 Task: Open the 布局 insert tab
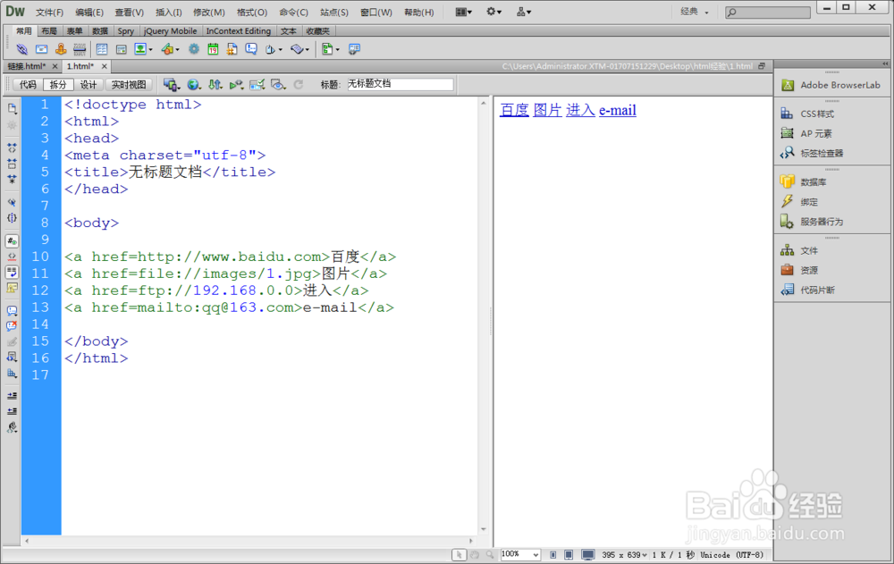coord(49,30)
